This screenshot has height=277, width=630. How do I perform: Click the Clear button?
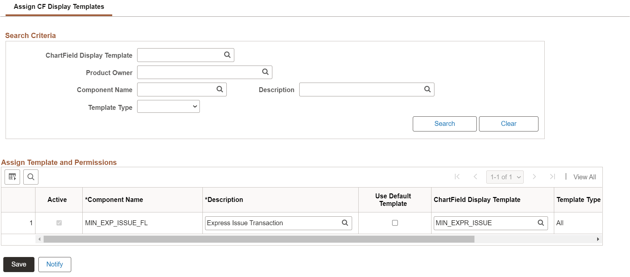tap(509, 124)
